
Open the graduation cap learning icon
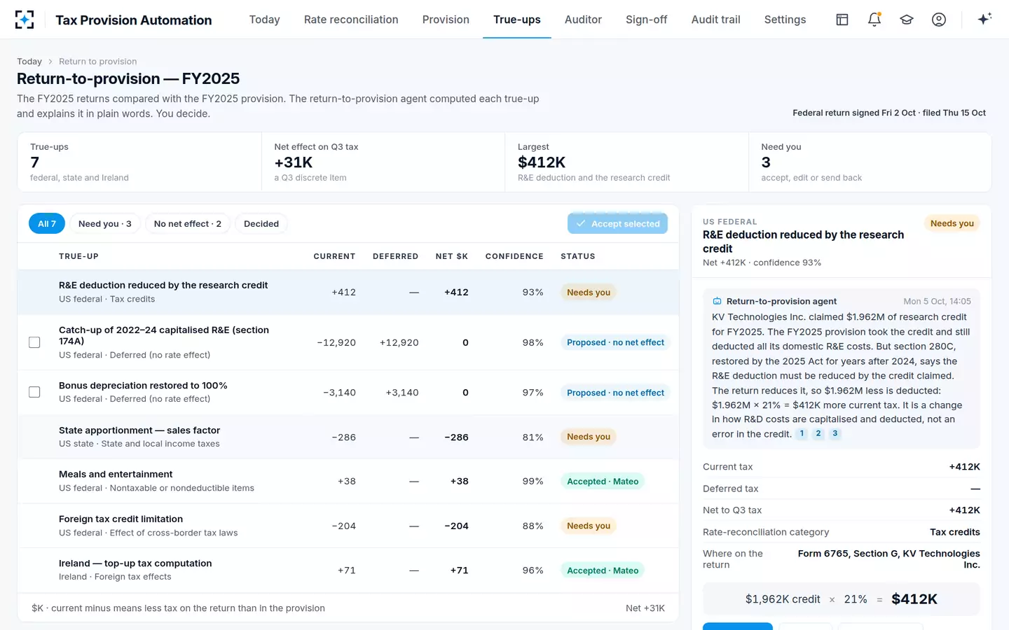point(907,20)
